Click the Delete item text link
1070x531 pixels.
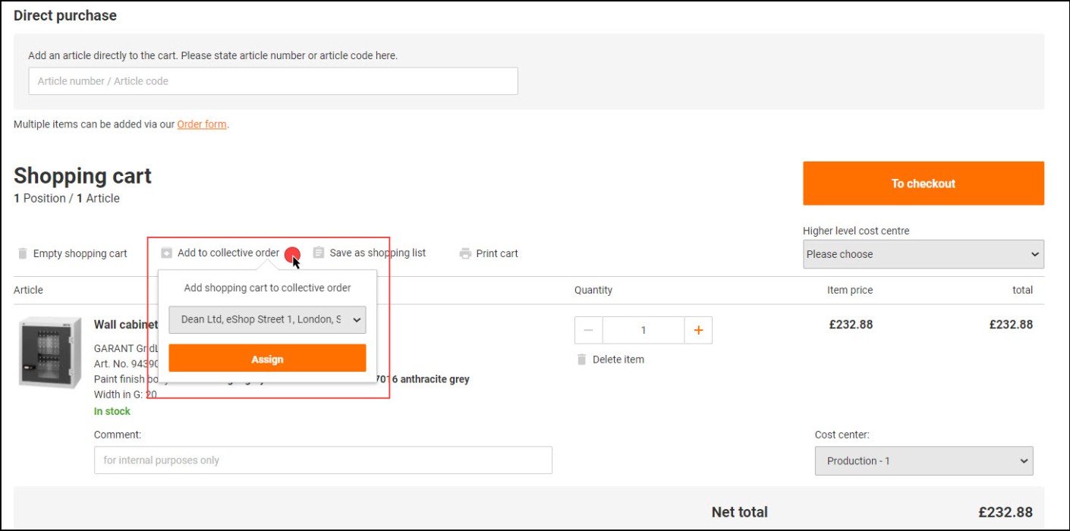pos(618,360)
